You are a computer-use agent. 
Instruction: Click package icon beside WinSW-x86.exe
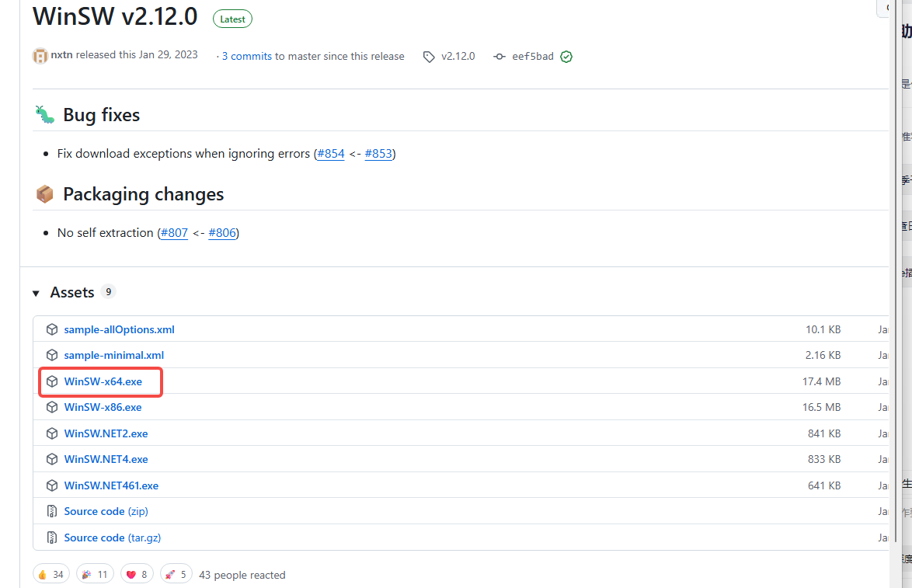(52, 407)
